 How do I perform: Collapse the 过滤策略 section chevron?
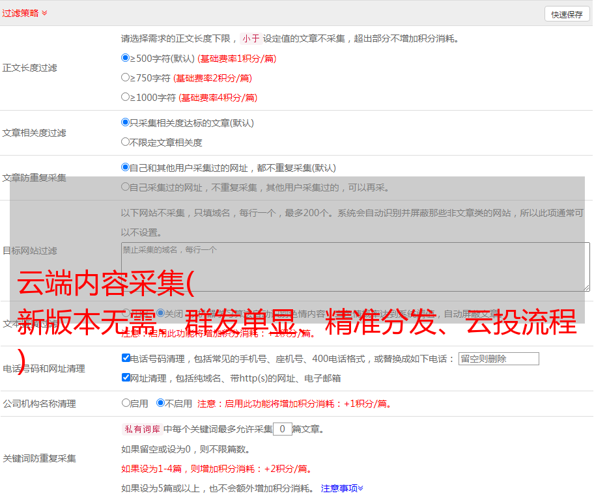(44, 13)
